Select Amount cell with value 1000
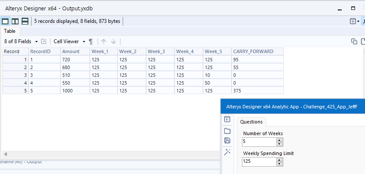Viewport: 365px width, 174px height. pos(75,91)
